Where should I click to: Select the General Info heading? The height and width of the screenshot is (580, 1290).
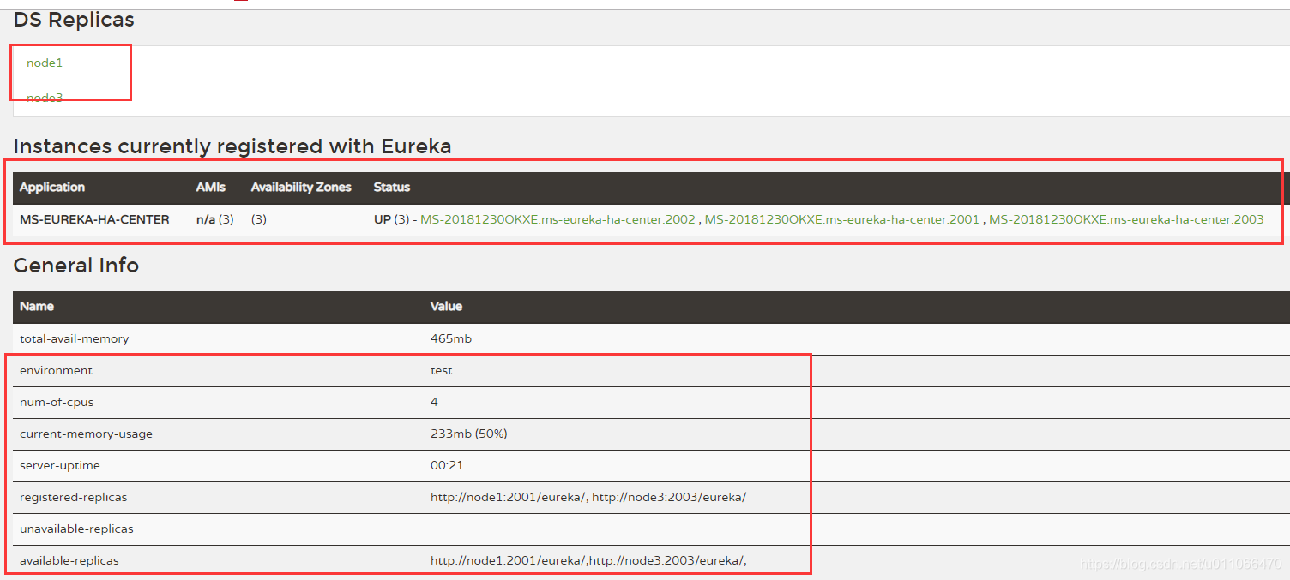pos(76,266)
